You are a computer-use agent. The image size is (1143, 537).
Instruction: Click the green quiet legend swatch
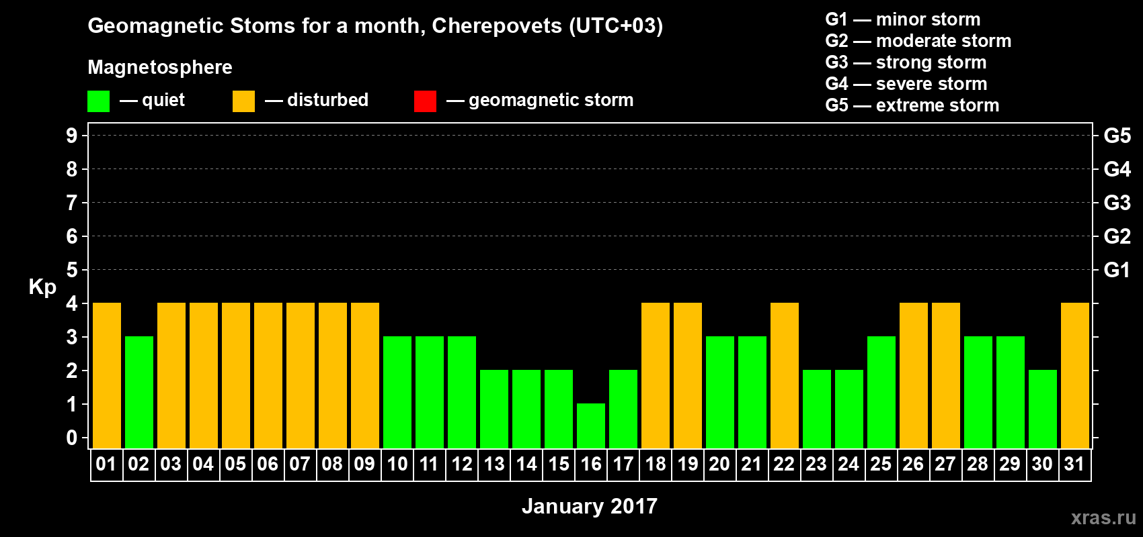tap(98, 101)
